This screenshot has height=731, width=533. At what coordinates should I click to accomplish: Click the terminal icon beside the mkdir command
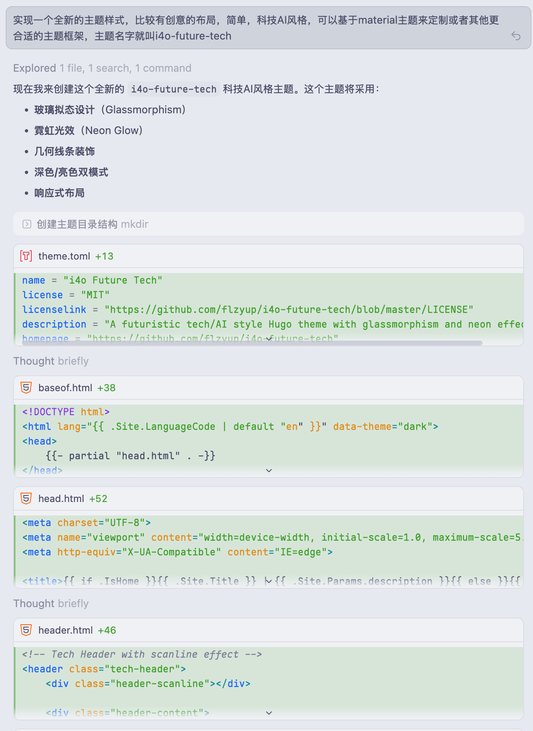tap(27, 224)
